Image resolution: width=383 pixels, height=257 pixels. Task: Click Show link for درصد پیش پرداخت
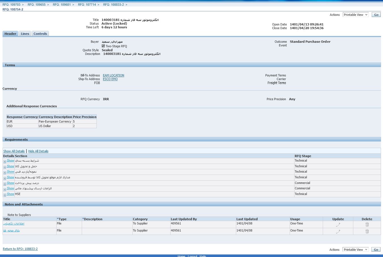(10, 183)
